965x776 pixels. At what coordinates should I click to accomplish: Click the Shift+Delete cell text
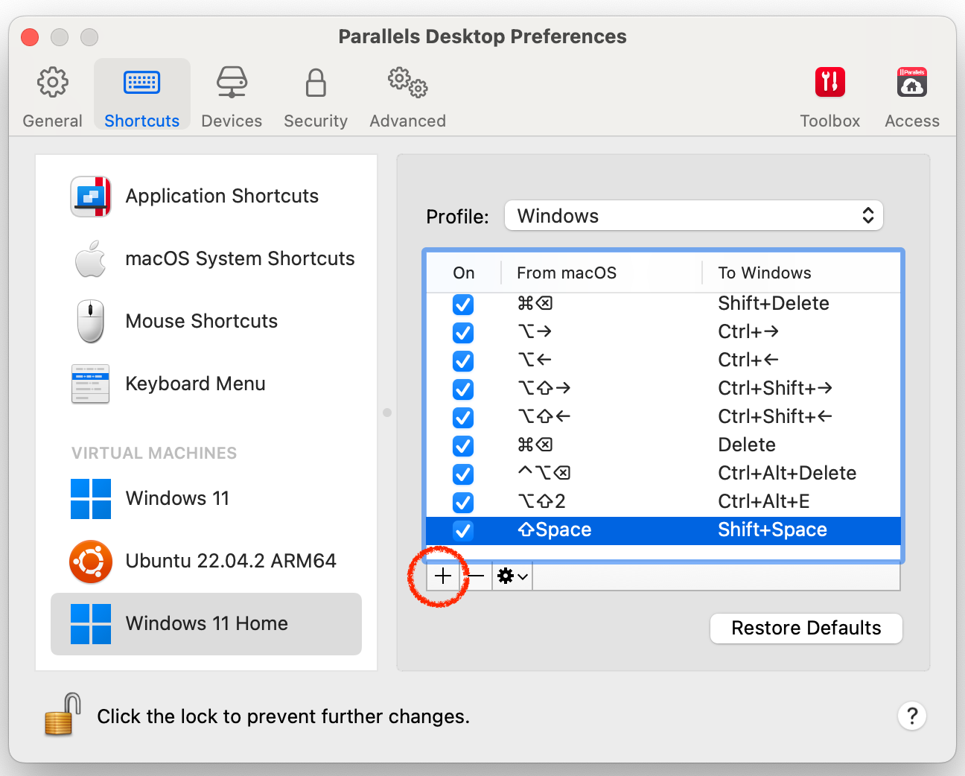(x=774, y=303)
